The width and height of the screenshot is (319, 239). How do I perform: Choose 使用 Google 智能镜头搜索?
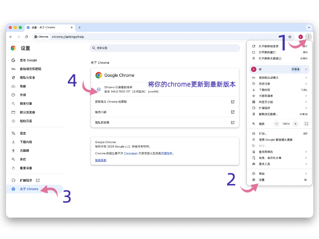(x=279, y=140)
